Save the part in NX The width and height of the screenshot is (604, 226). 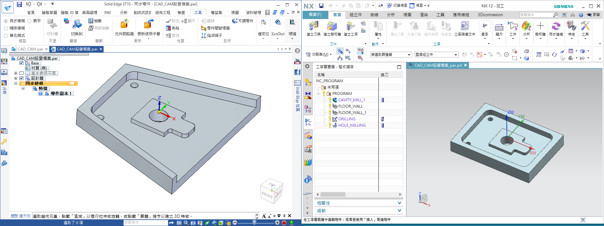[x=321, y=6]
